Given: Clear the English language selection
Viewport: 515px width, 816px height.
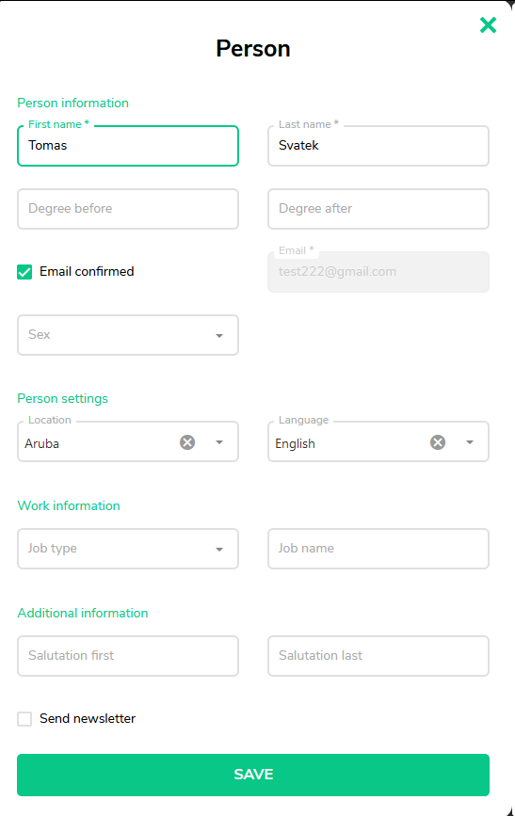Looking at the screenshot, I should point(438,442).
